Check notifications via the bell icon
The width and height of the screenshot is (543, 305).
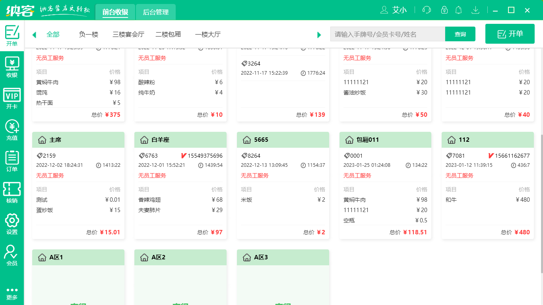458,10
